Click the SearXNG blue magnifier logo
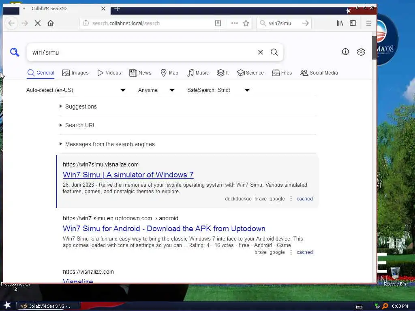Image resolution: width=415 pixels, height=311 pixels. coord(15,52)
